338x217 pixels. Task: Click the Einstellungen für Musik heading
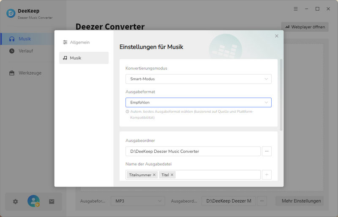(151, 47)
